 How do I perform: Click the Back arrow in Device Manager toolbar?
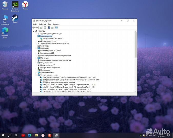(34, 28)
